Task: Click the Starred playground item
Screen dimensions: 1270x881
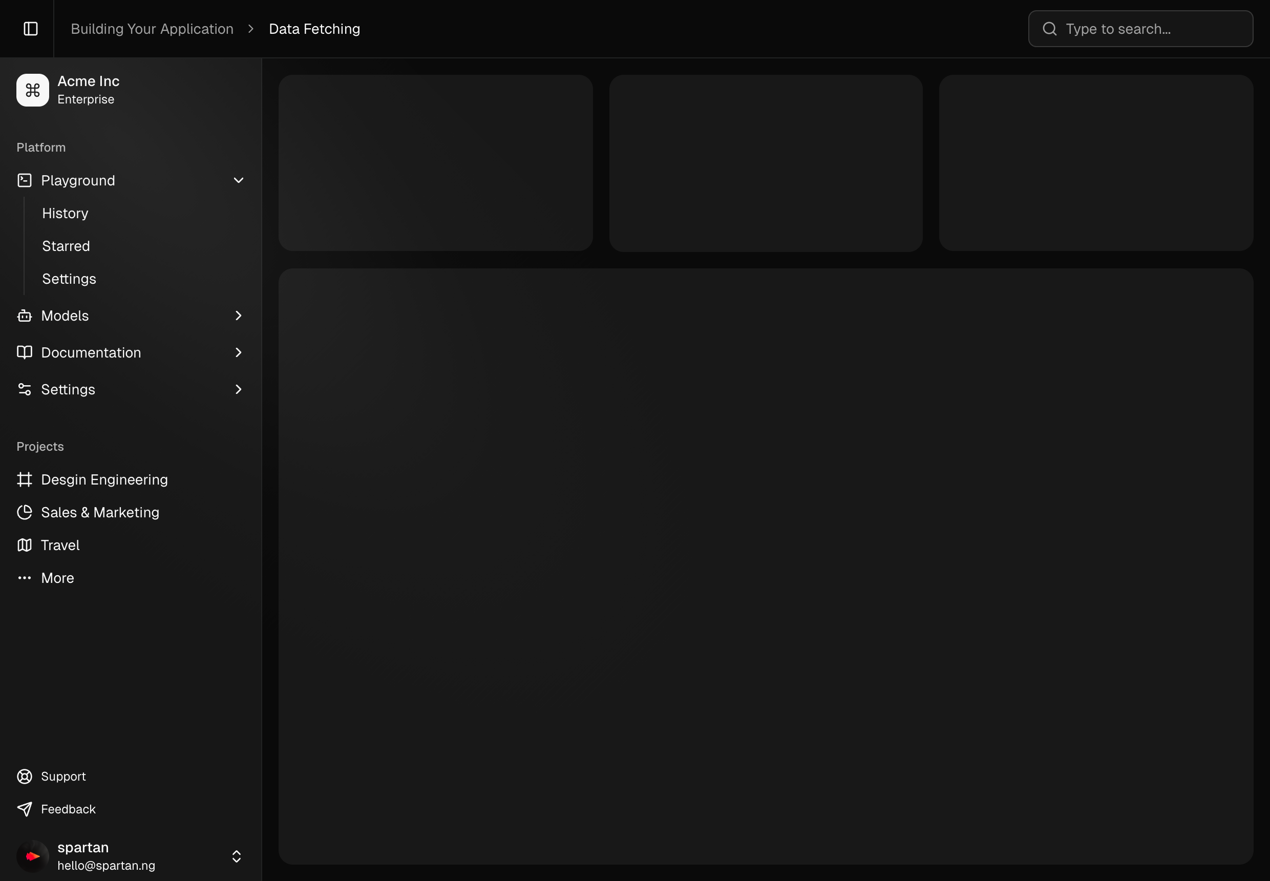Action: [66, 246]
